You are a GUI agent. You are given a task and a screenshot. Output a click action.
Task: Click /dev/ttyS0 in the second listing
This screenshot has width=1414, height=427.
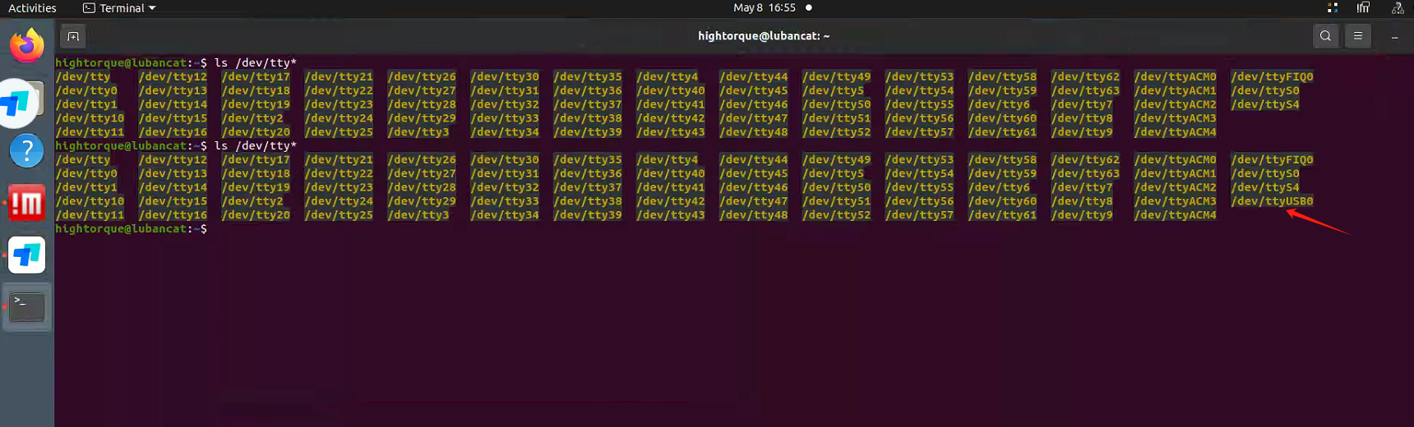coord(1265,173)
